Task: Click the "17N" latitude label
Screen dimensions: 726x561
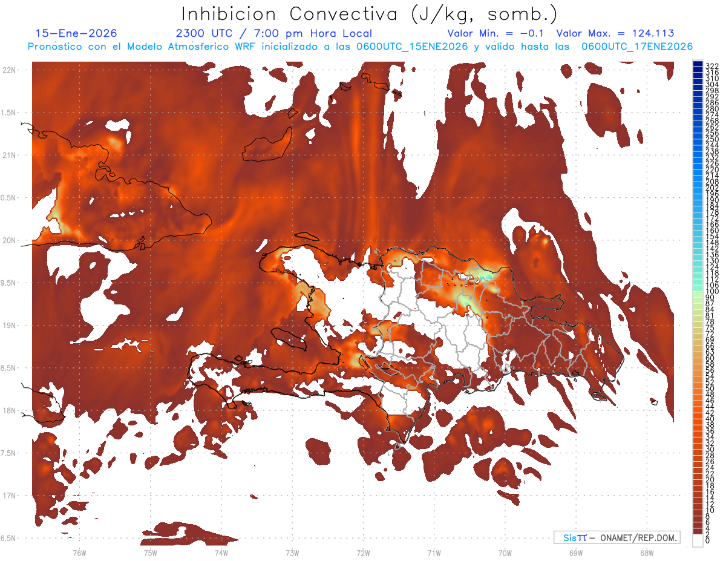Action: pyautogui.click(x=10, y=496)
